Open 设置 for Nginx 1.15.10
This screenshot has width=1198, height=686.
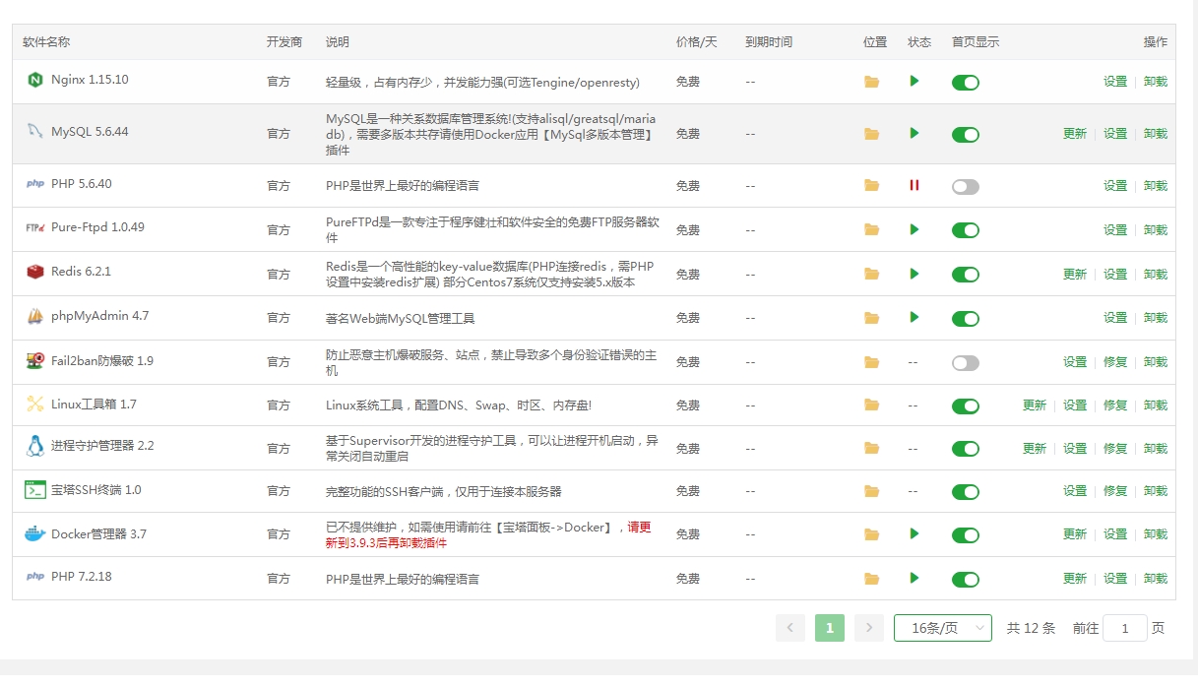point(1115,82)
